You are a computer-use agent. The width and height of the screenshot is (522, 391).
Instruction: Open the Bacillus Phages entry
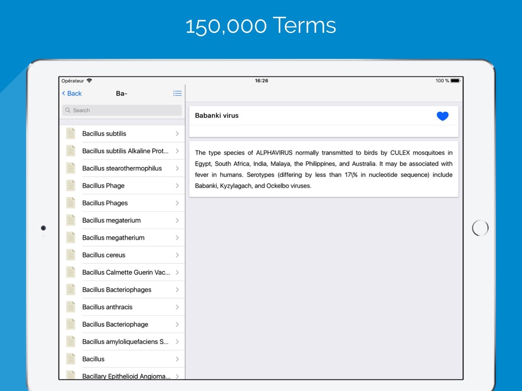pyautogui.click(x=122, y=203)
